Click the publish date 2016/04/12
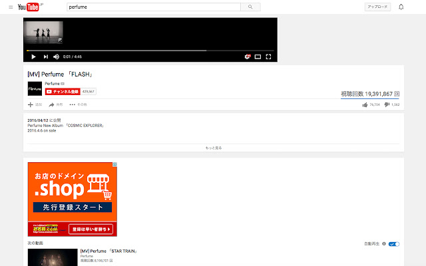The width and height of the screenshot is (426, 266). point(38,120)
